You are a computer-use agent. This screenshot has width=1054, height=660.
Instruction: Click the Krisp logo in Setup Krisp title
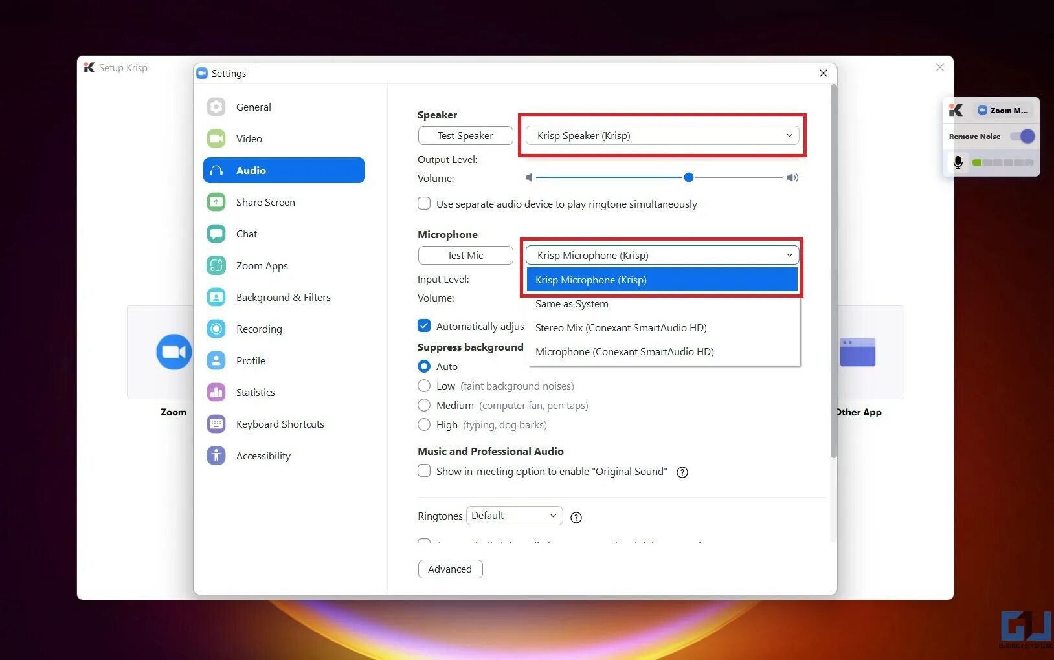coord(89,67)
